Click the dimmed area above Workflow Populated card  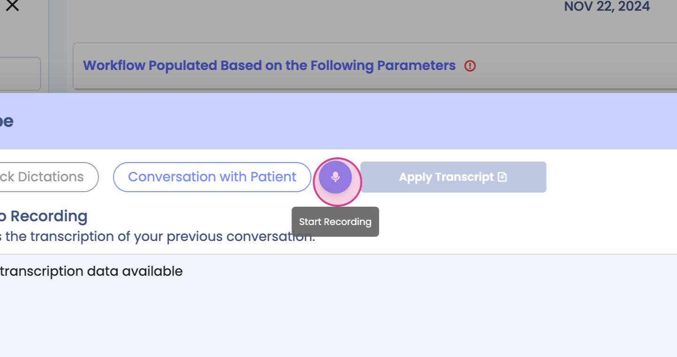click(x=329, y=21)
